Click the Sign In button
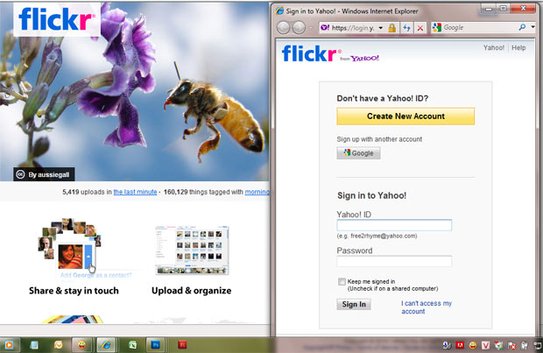Viewport: 543px width, 353px height. (353, 304)
